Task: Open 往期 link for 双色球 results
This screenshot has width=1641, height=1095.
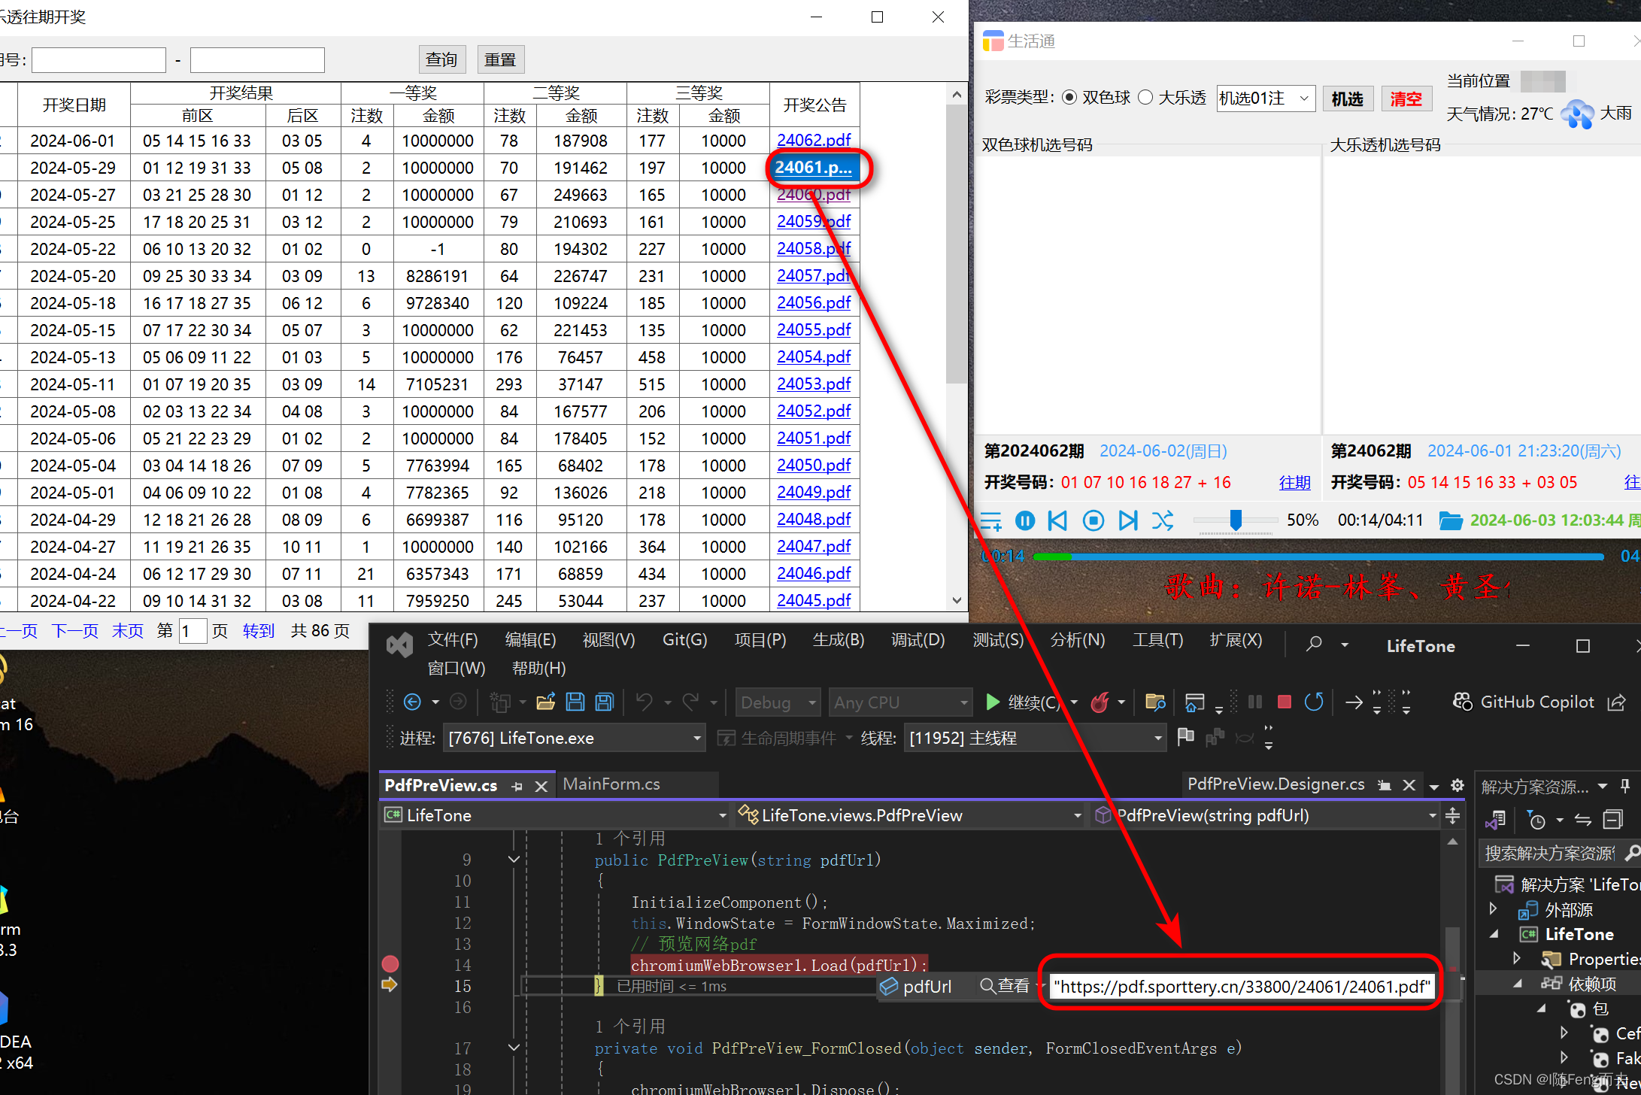Action: coord(1294,483)
